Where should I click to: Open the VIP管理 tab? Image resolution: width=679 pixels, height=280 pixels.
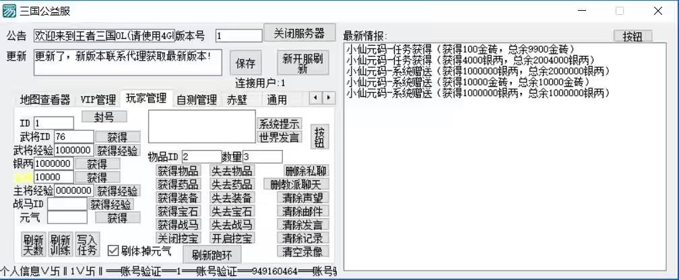98,100
